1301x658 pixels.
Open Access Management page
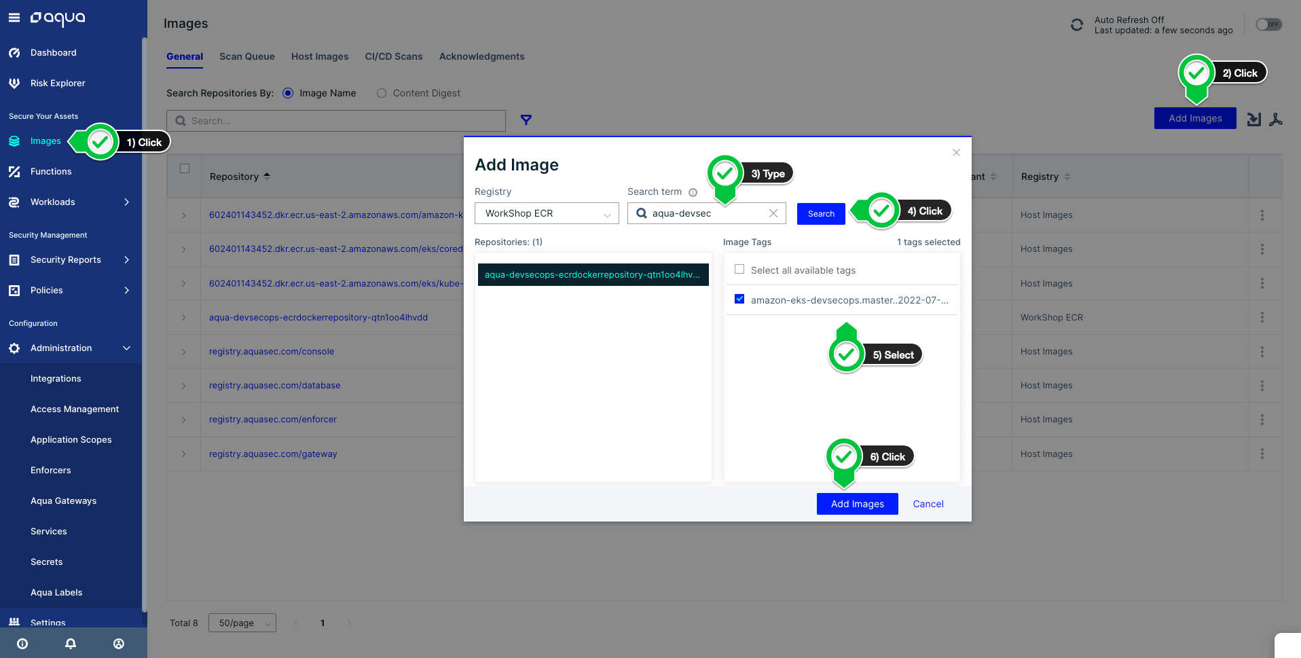(x=75, y=409)
